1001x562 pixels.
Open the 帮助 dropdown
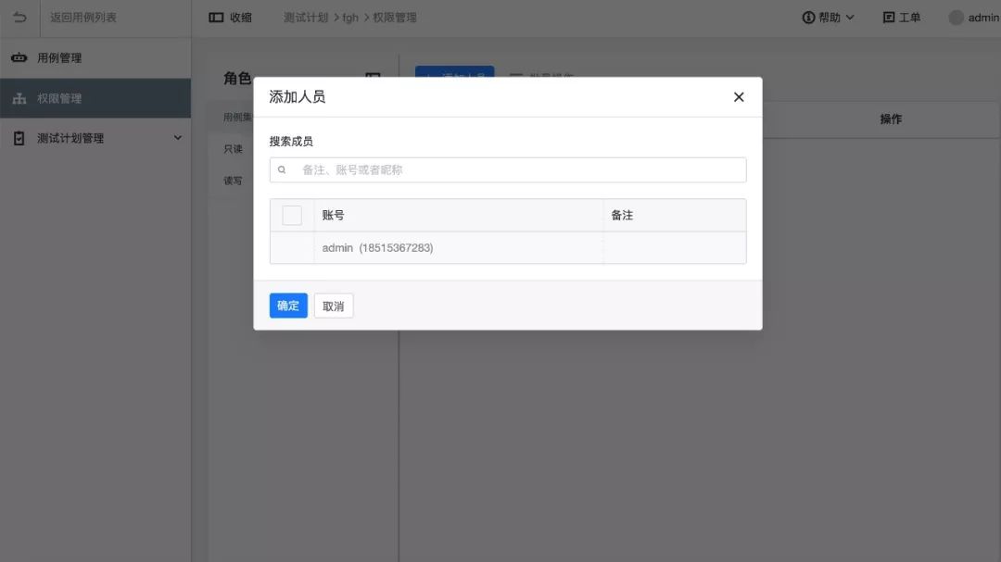[828, 18]
